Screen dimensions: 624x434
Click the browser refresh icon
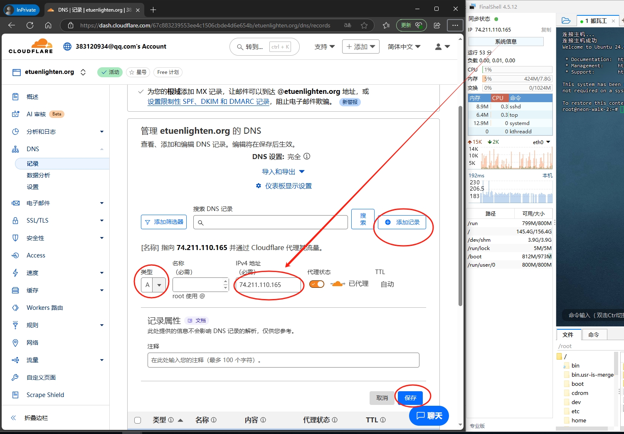click(30, 25)
